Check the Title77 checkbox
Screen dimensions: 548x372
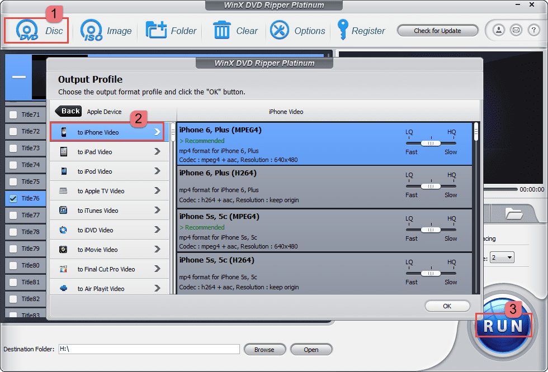(x=13, y=215)
